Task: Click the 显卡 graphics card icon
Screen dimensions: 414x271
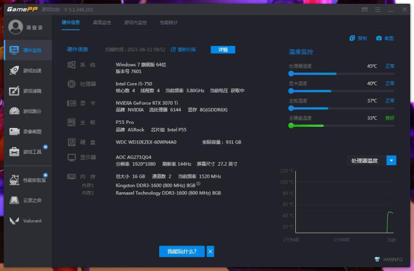Action: [71, 103]
